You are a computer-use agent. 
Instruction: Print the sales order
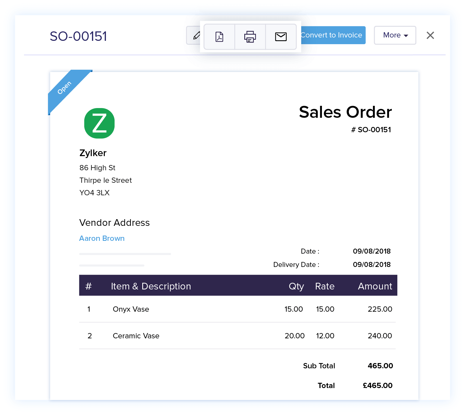250,37
